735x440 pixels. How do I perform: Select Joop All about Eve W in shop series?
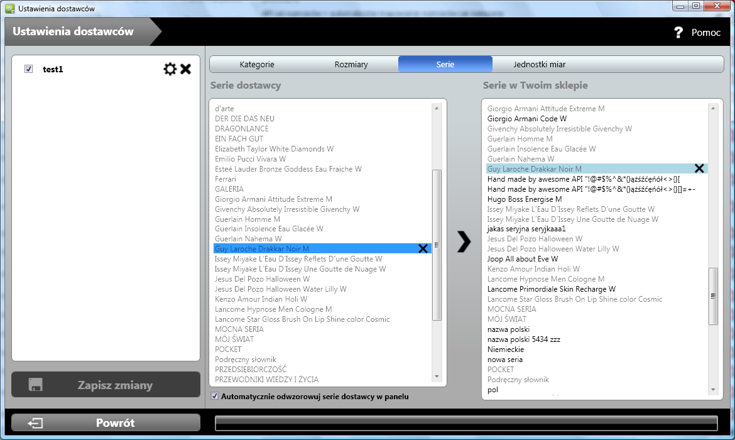(x=597, y=259)
